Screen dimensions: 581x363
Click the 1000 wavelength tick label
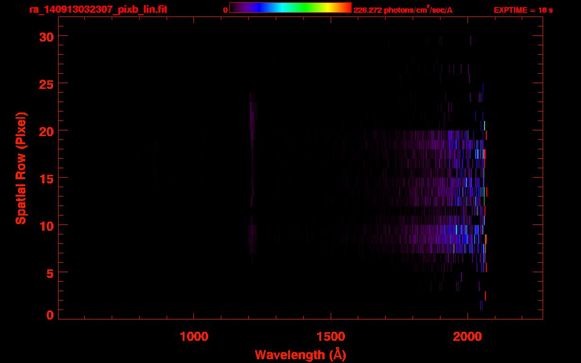(x=194, y=337)
